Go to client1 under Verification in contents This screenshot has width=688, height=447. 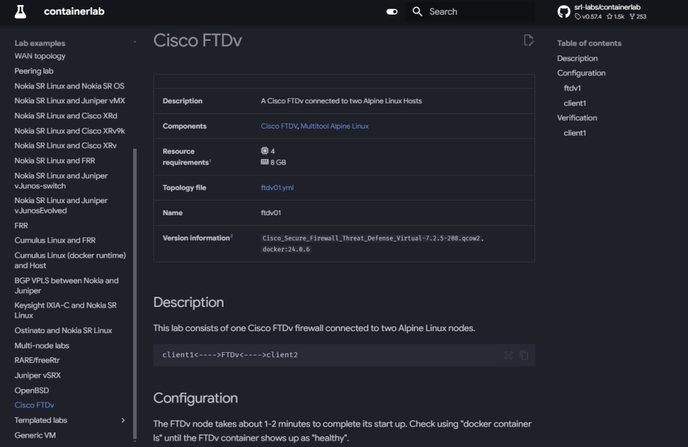coord(575,133)
